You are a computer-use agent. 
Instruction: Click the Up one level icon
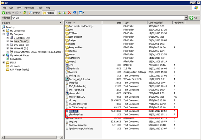25,13
